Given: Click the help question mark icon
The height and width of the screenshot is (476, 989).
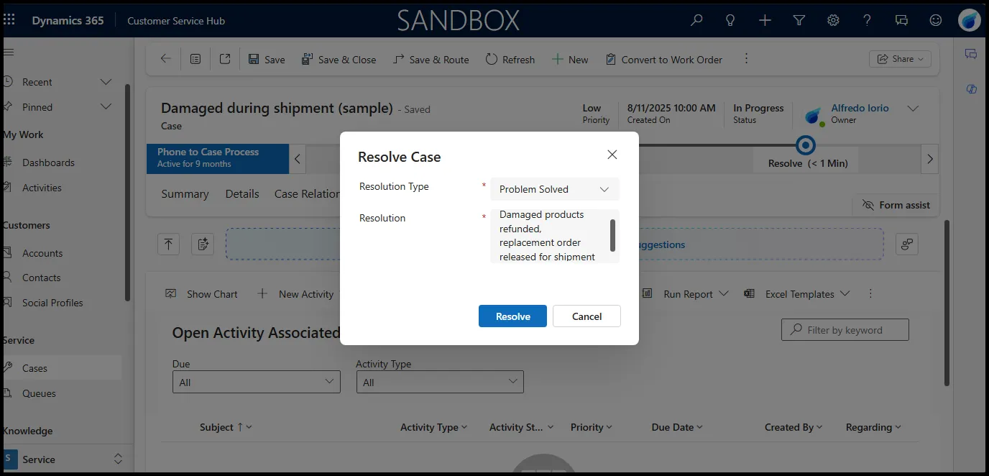Looking at the screenshot, I should 868,20.
